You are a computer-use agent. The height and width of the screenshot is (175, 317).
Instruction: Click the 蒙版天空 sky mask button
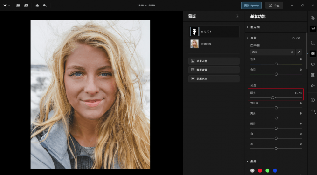[x=214, y=78]
